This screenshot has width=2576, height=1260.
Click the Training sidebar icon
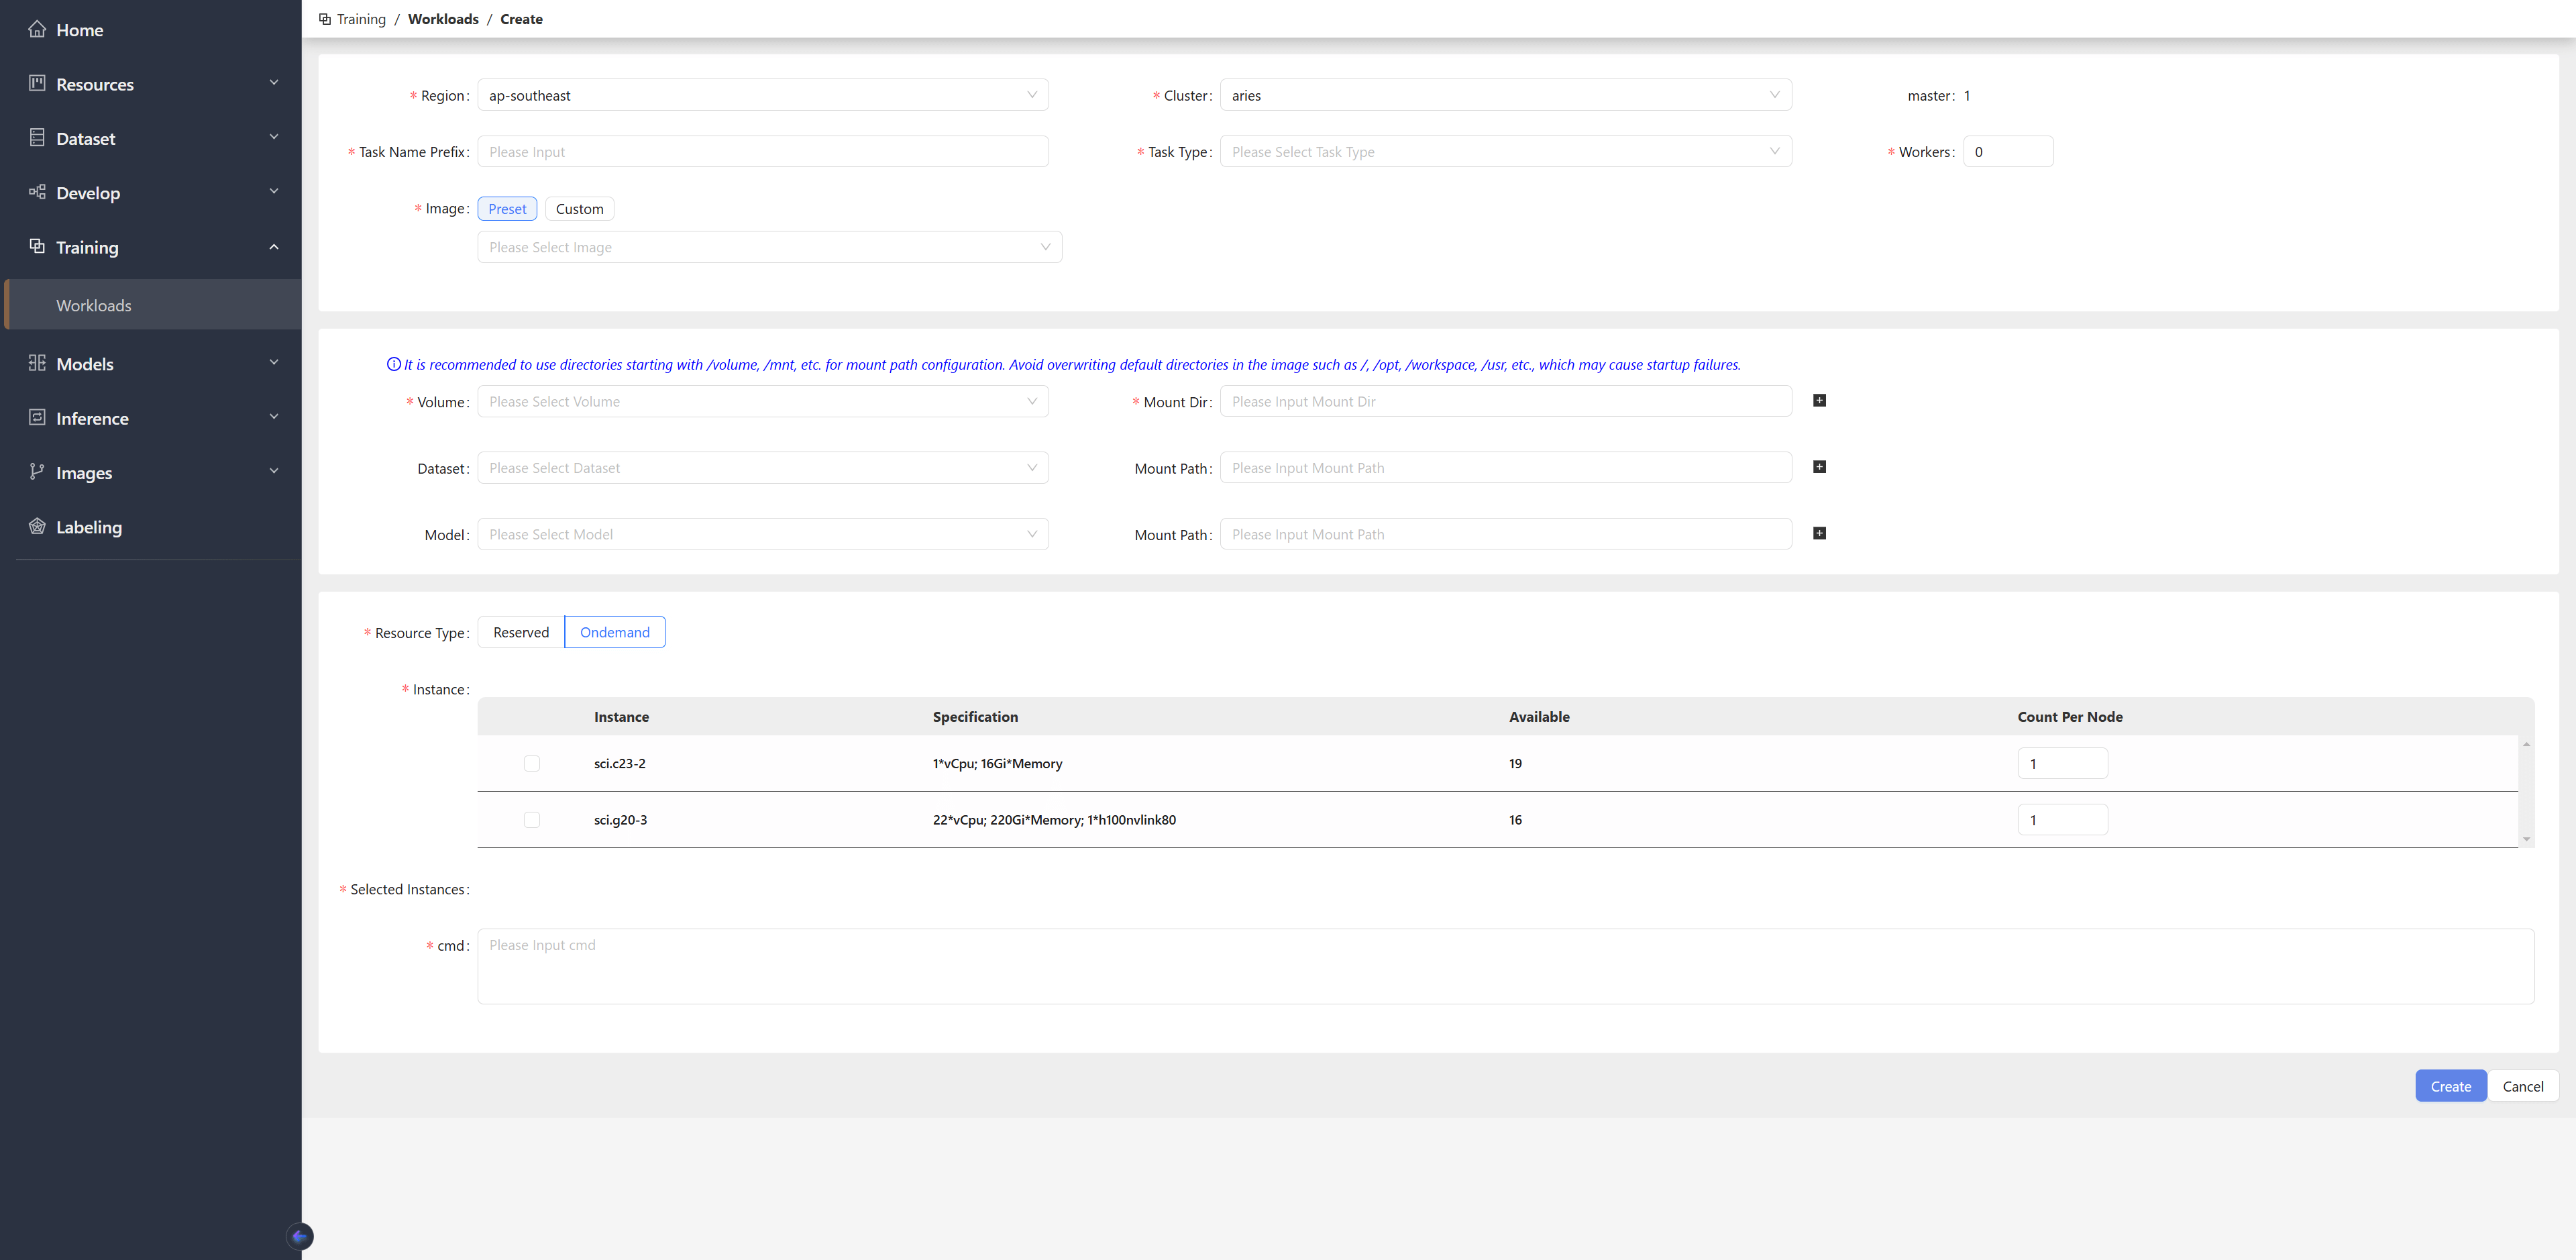[37, 246]
